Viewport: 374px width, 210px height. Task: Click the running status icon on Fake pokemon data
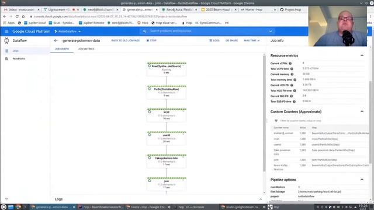pos(150,157)
